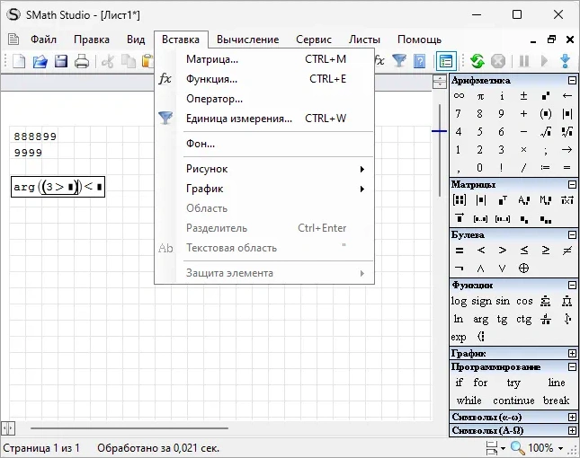The height and width of the screenshot is (458, 580).
Task: Click the matrix transpose icon
Action: pos(502,200)
